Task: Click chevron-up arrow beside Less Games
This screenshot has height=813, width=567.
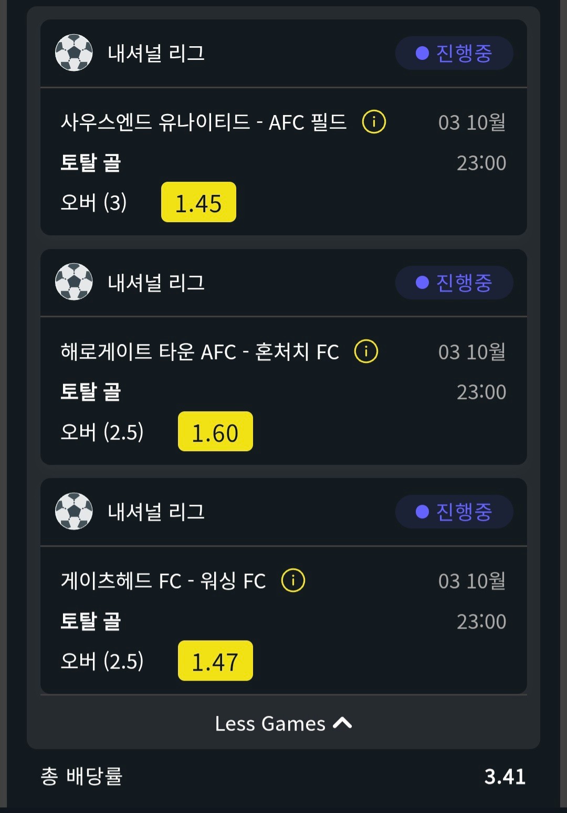Action: pos(342,723)
